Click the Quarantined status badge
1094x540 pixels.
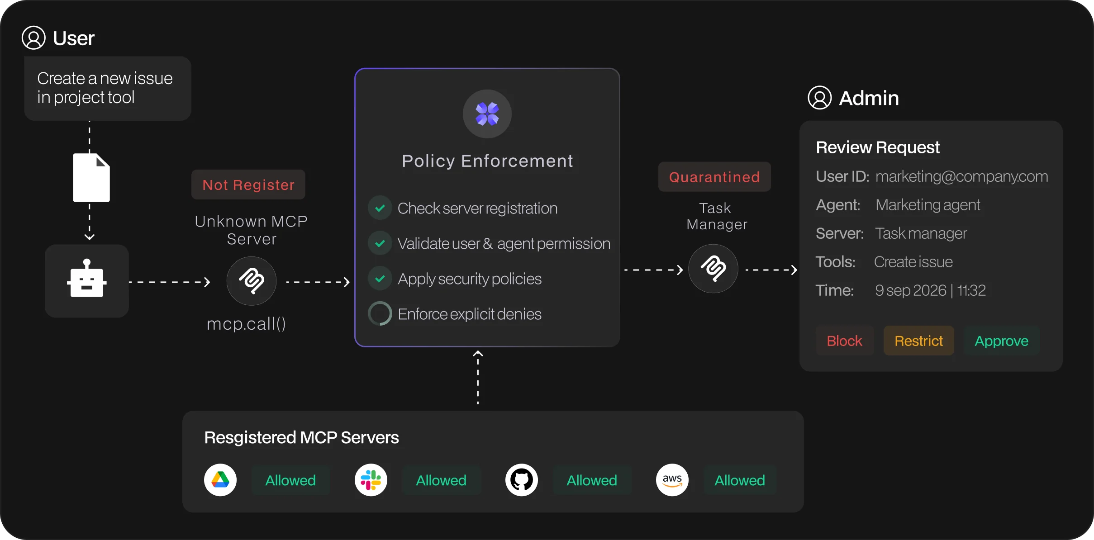click(x=714, y=177)
